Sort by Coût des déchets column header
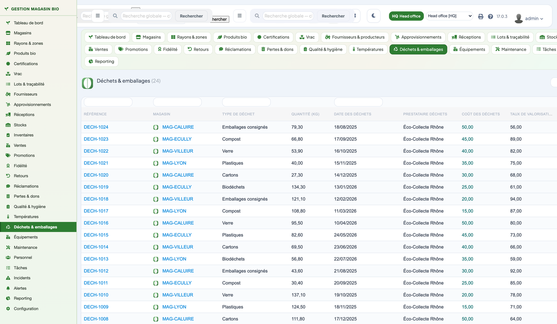Viewport: 557px width, 324px height. point(481,114)
